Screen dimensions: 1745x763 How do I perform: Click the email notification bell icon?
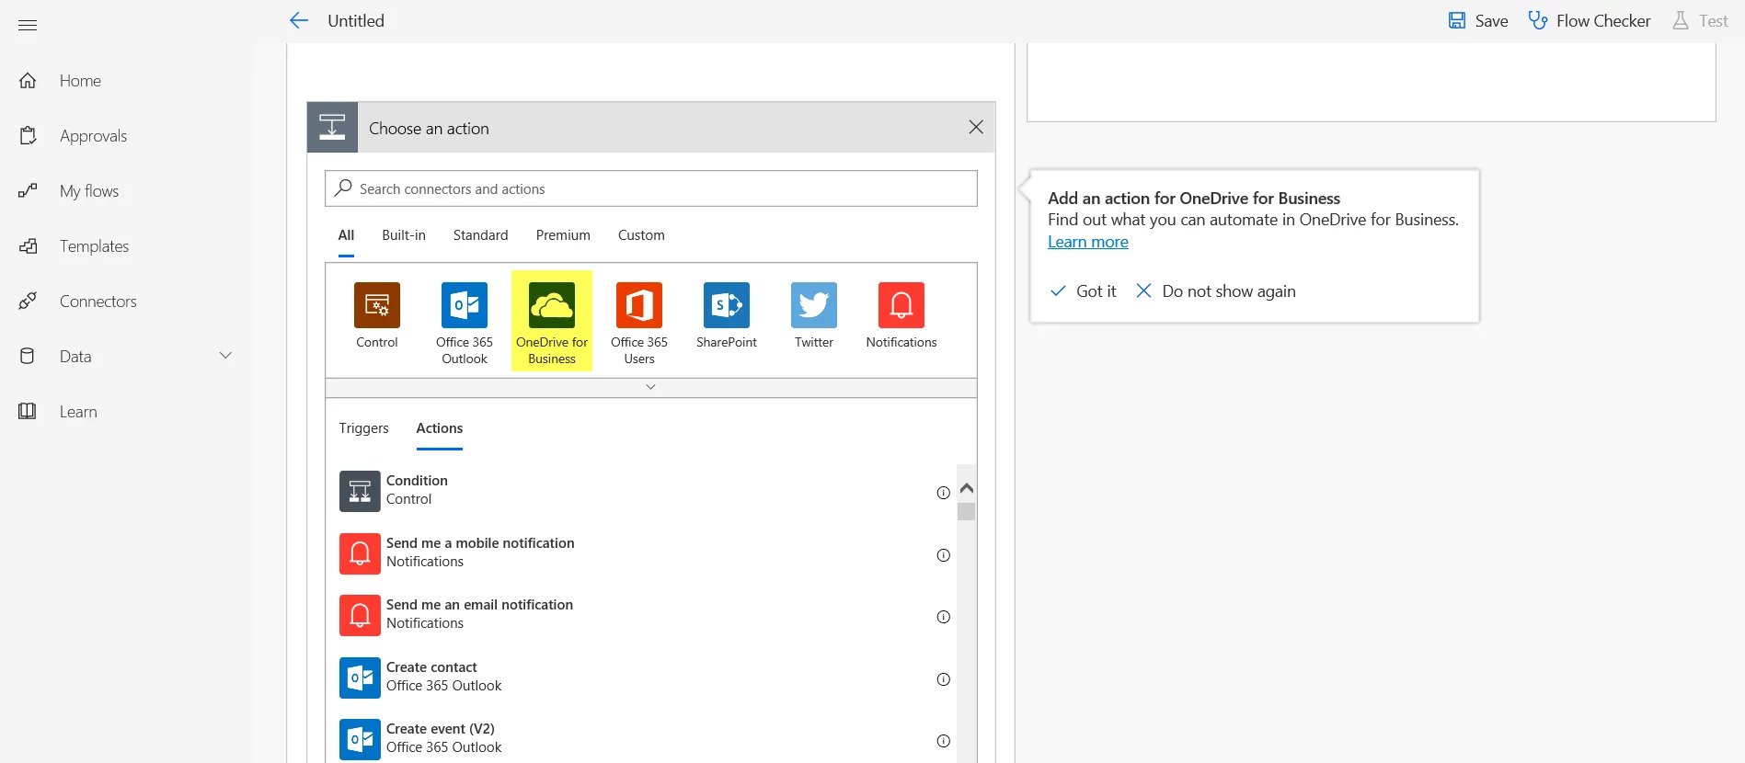[x=360, y=616]
